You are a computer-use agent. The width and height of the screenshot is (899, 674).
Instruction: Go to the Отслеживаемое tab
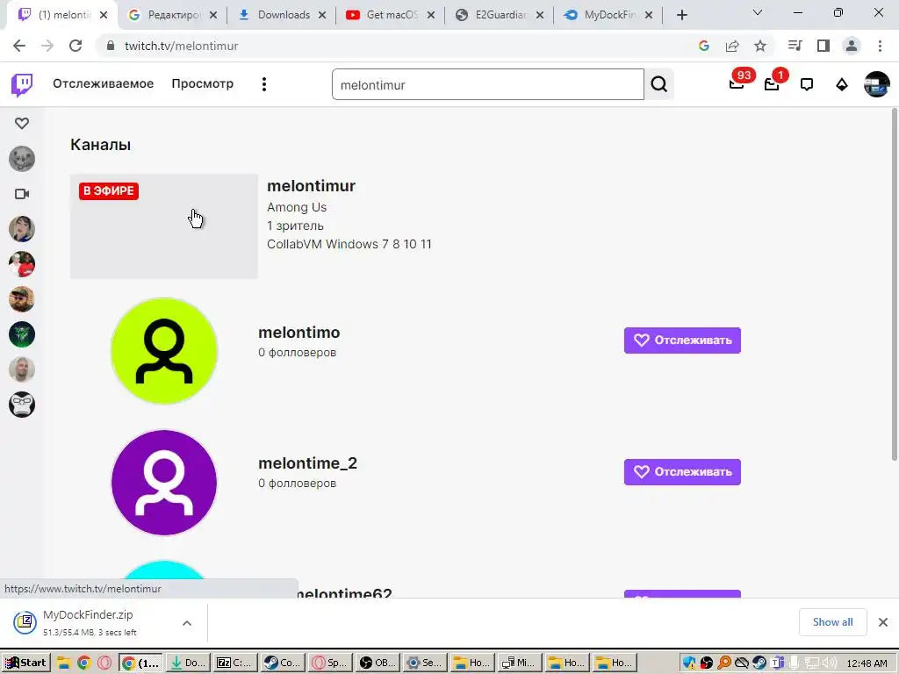(104, 83)
